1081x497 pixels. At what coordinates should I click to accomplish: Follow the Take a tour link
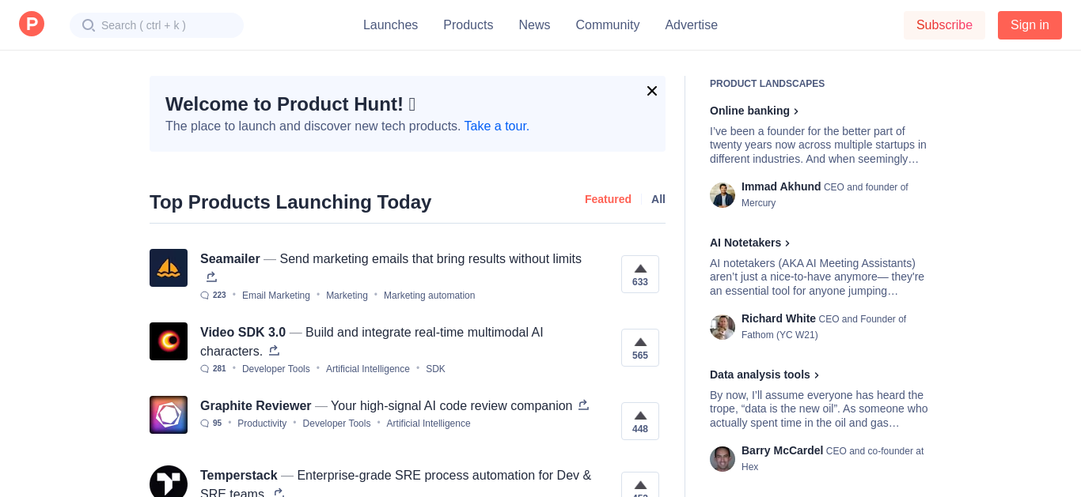497,126
